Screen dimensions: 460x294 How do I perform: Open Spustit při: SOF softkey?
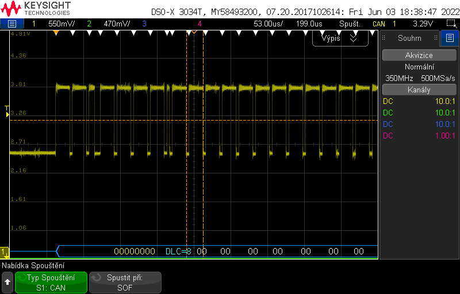click(x=125, y=283)
